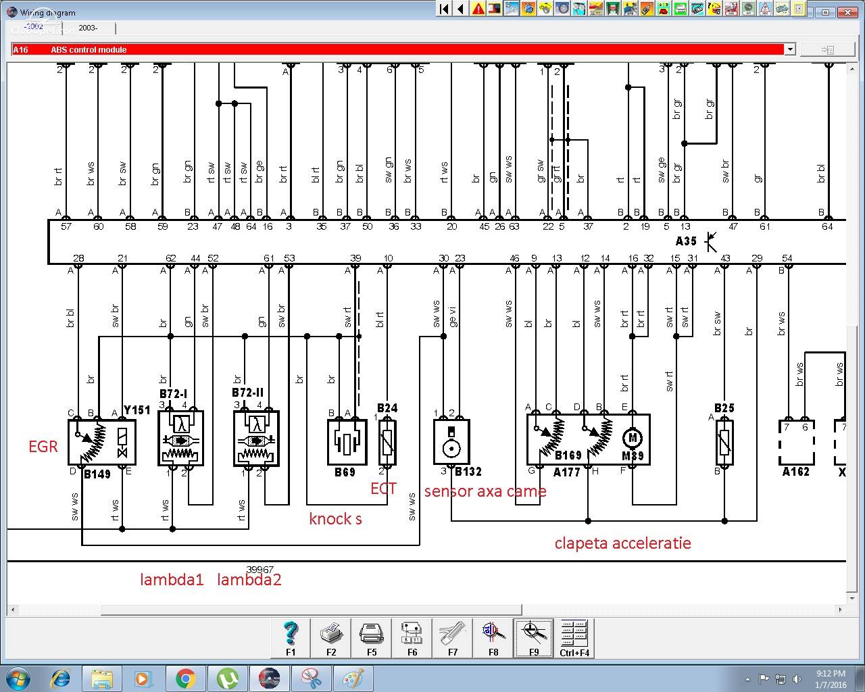Open help with the F1 question mark button

coord(291,639)
